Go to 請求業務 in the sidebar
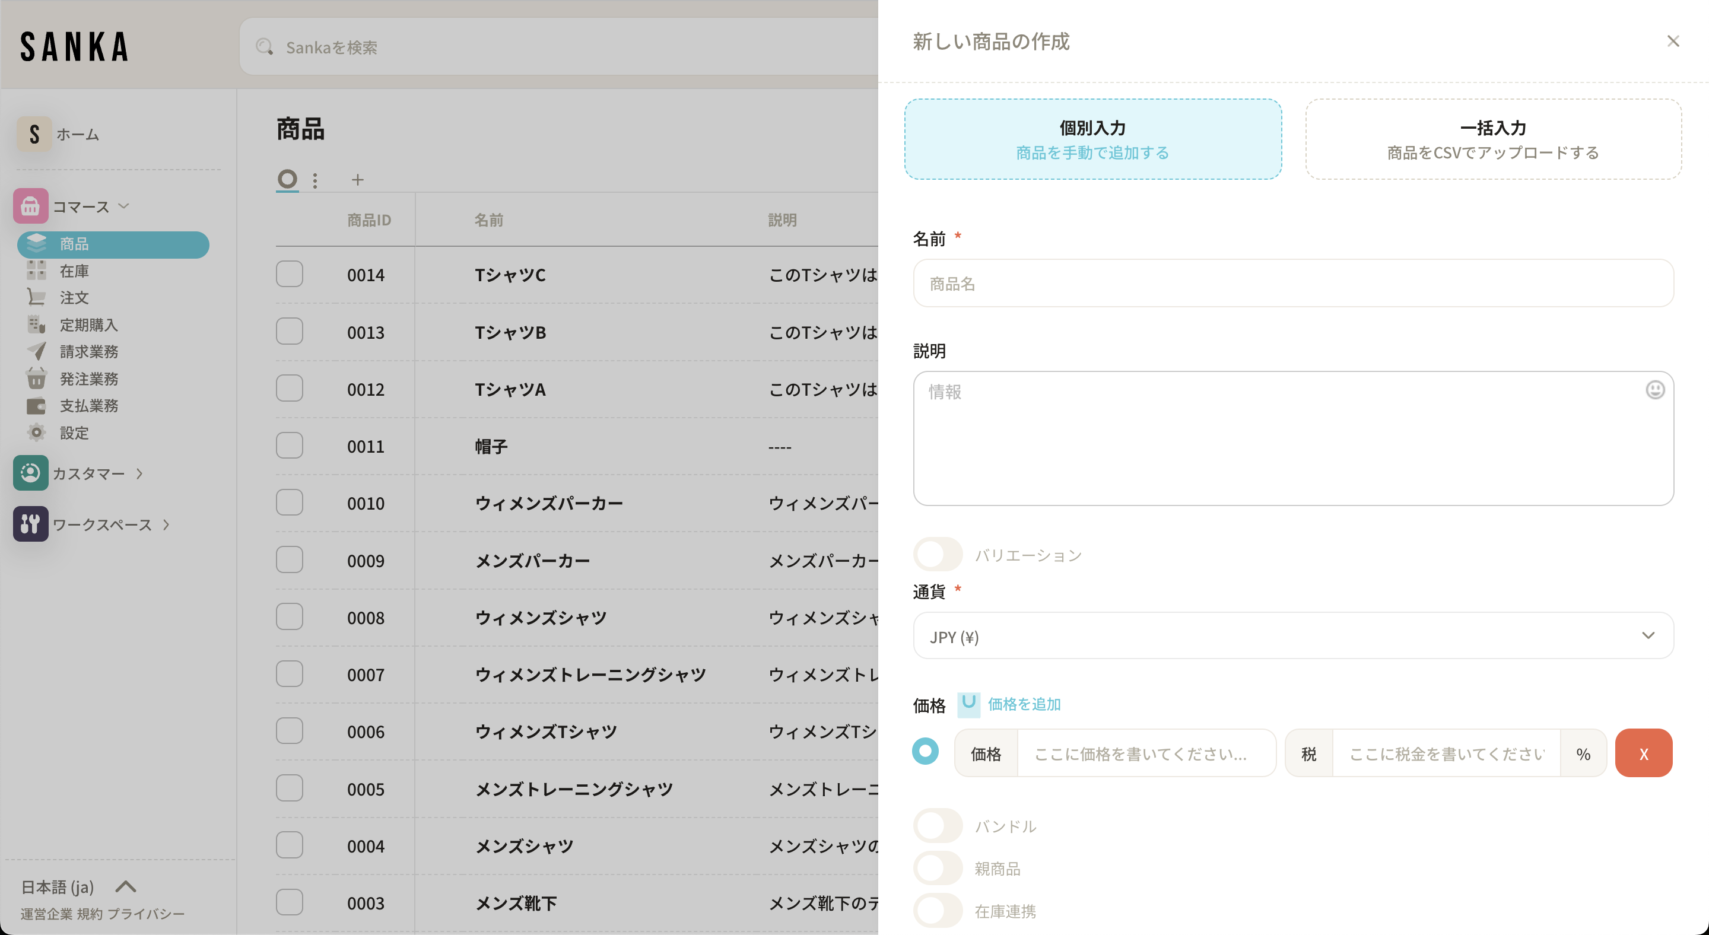 tap(89, 351)
